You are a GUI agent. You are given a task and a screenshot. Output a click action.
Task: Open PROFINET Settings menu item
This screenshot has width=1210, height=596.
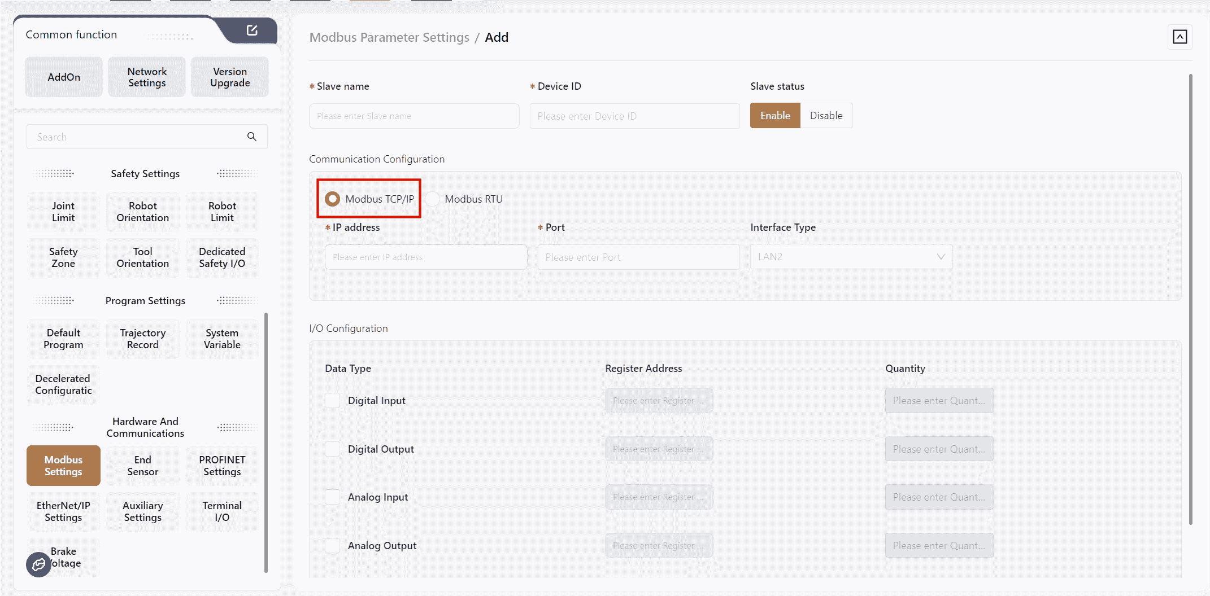coord(222,466)
